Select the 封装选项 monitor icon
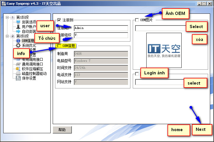 [18, 22]
